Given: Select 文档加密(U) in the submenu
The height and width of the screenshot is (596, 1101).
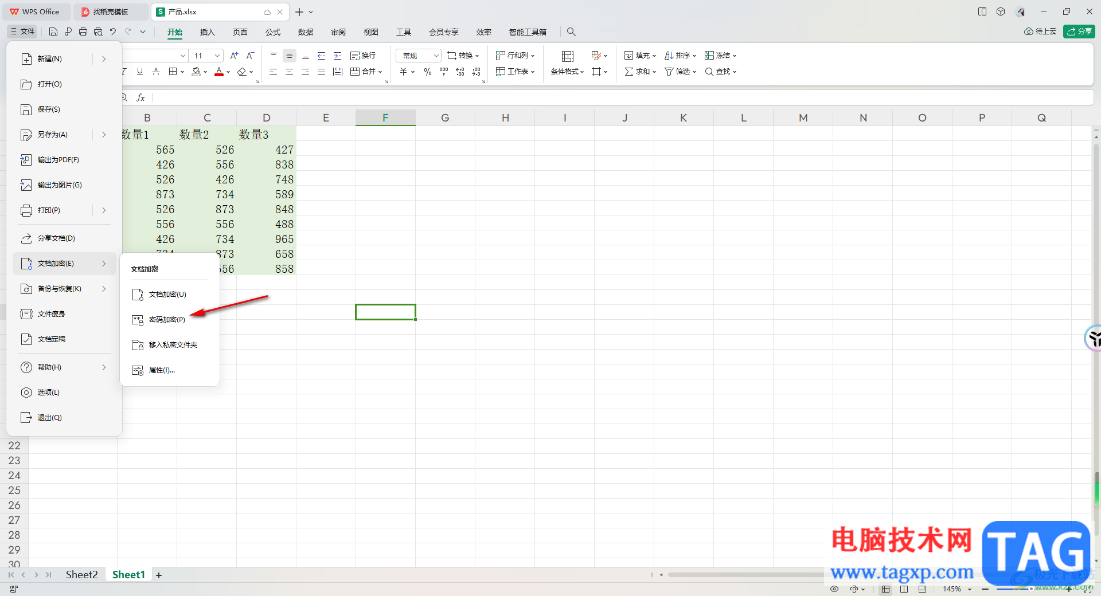Looking at the screenshot, I should (167, 295).
